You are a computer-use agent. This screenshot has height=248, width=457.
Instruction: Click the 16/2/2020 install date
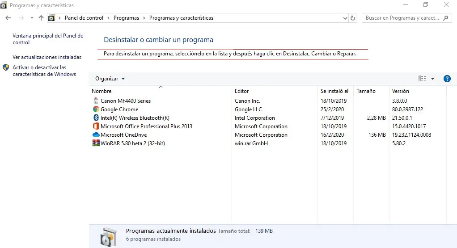(x=332, y=135)
